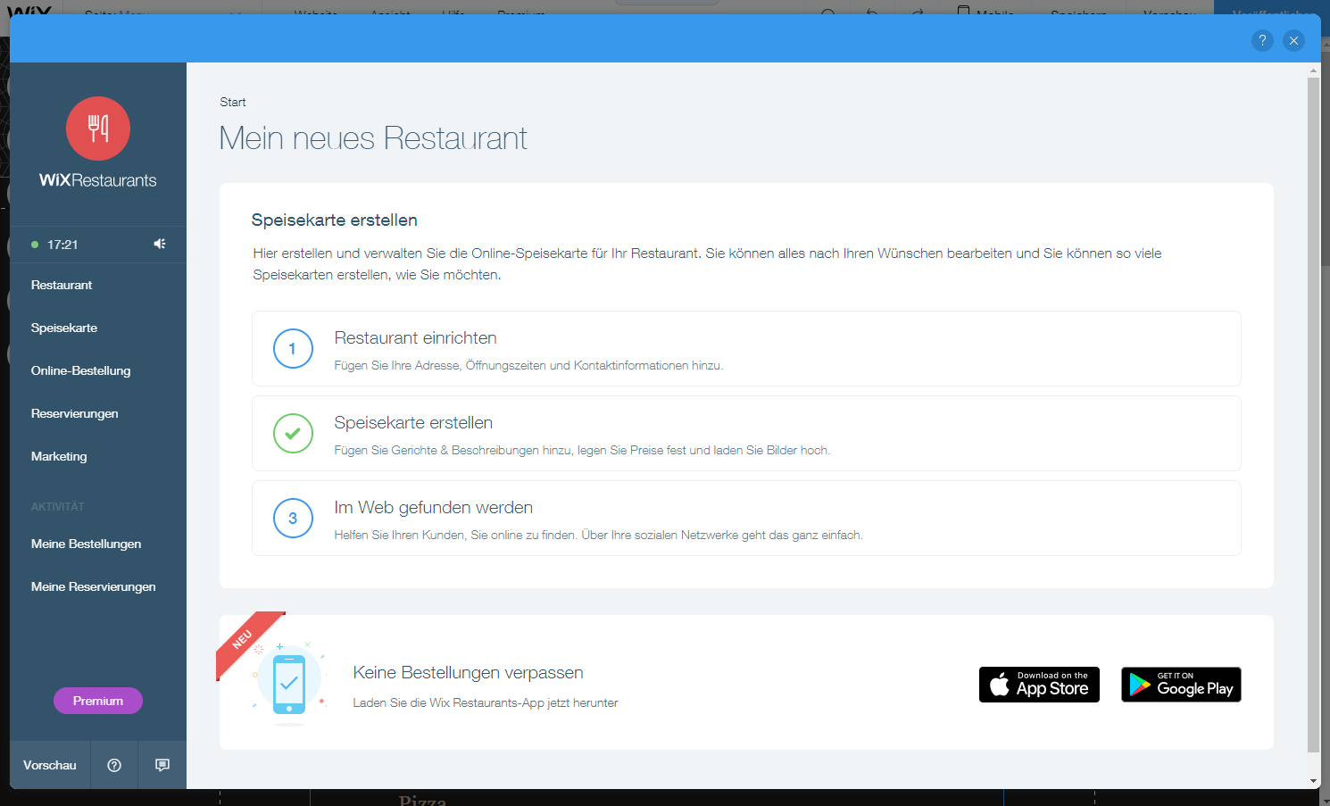Open step 1 Restaurant einrichten
Screen dimensions: 1330x806
tap(746, 348)
